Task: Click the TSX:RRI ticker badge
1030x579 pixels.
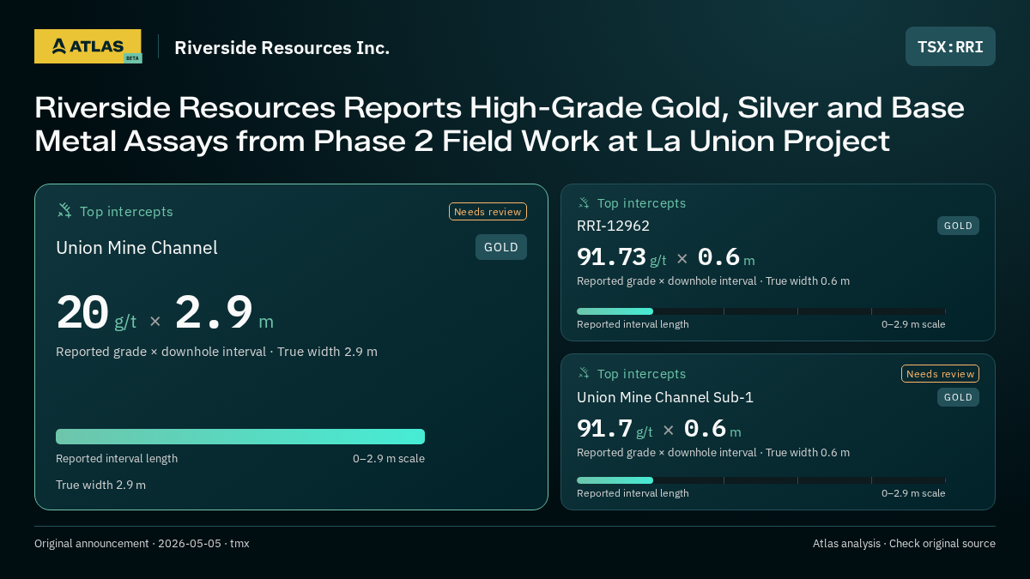Action: tap(950, 46)
